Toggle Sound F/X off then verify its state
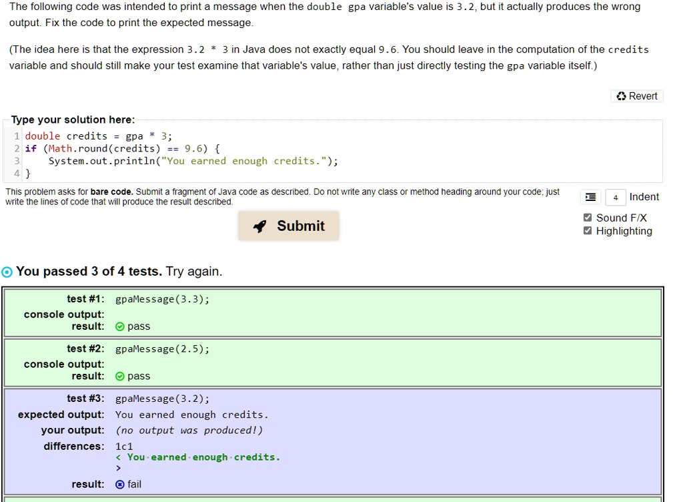The height and width of the screenshot is (502, 683). tap(588, 218)
